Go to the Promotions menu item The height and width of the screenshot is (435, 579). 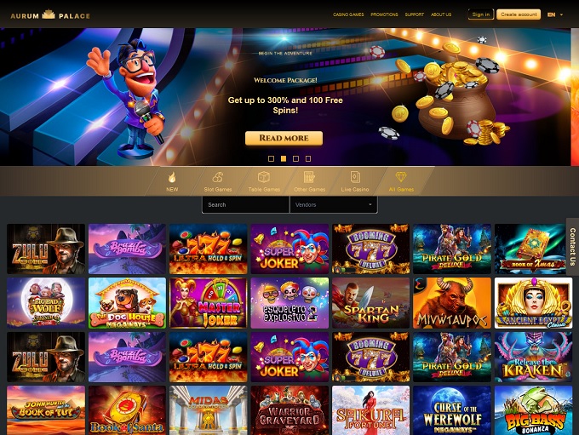coord(384,14)
